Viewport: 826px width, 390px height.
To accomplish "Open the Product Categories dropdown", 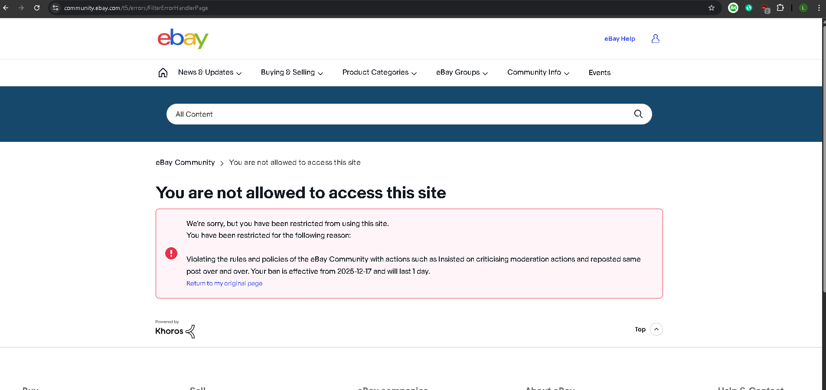I will (379, 72).
